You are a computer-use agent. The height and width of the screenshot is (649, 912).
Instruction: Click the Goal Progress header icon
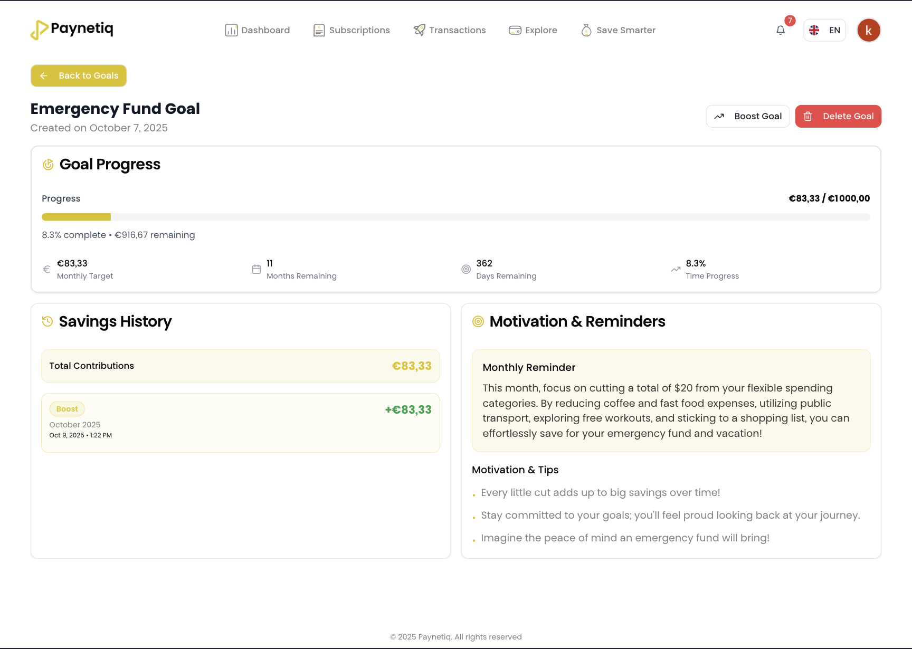point(48,165)
